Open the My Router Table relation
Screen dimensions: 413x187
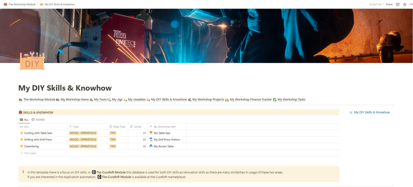click(x=164, y=146)
